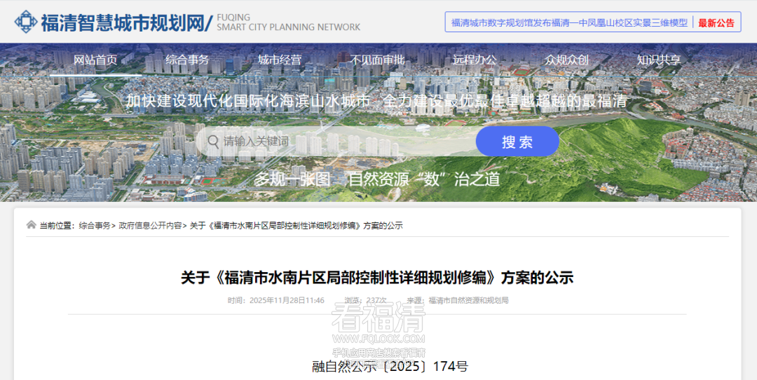Click the 福清市自然资源和规划局 source text
The width and height of the screenshot is (757, 380).
click(468, 300)
